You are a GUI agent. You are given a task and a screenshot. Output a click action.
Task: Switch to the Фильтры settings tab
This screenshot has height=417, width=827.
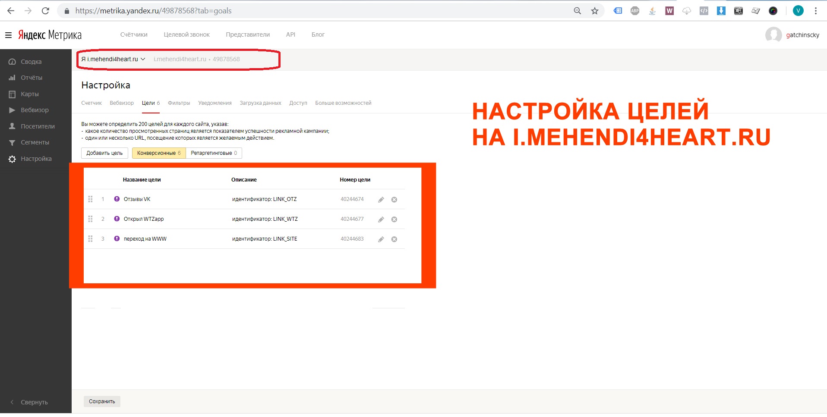coord(179,103)
